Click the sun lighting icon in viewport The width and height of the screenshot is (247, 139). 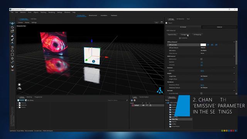pyautogui.click(x=19, y=85)
